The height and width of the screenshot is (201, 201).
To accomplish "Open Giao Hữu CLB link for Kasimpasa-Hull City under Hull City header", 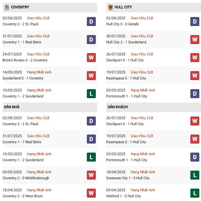I will click(142, 72).
